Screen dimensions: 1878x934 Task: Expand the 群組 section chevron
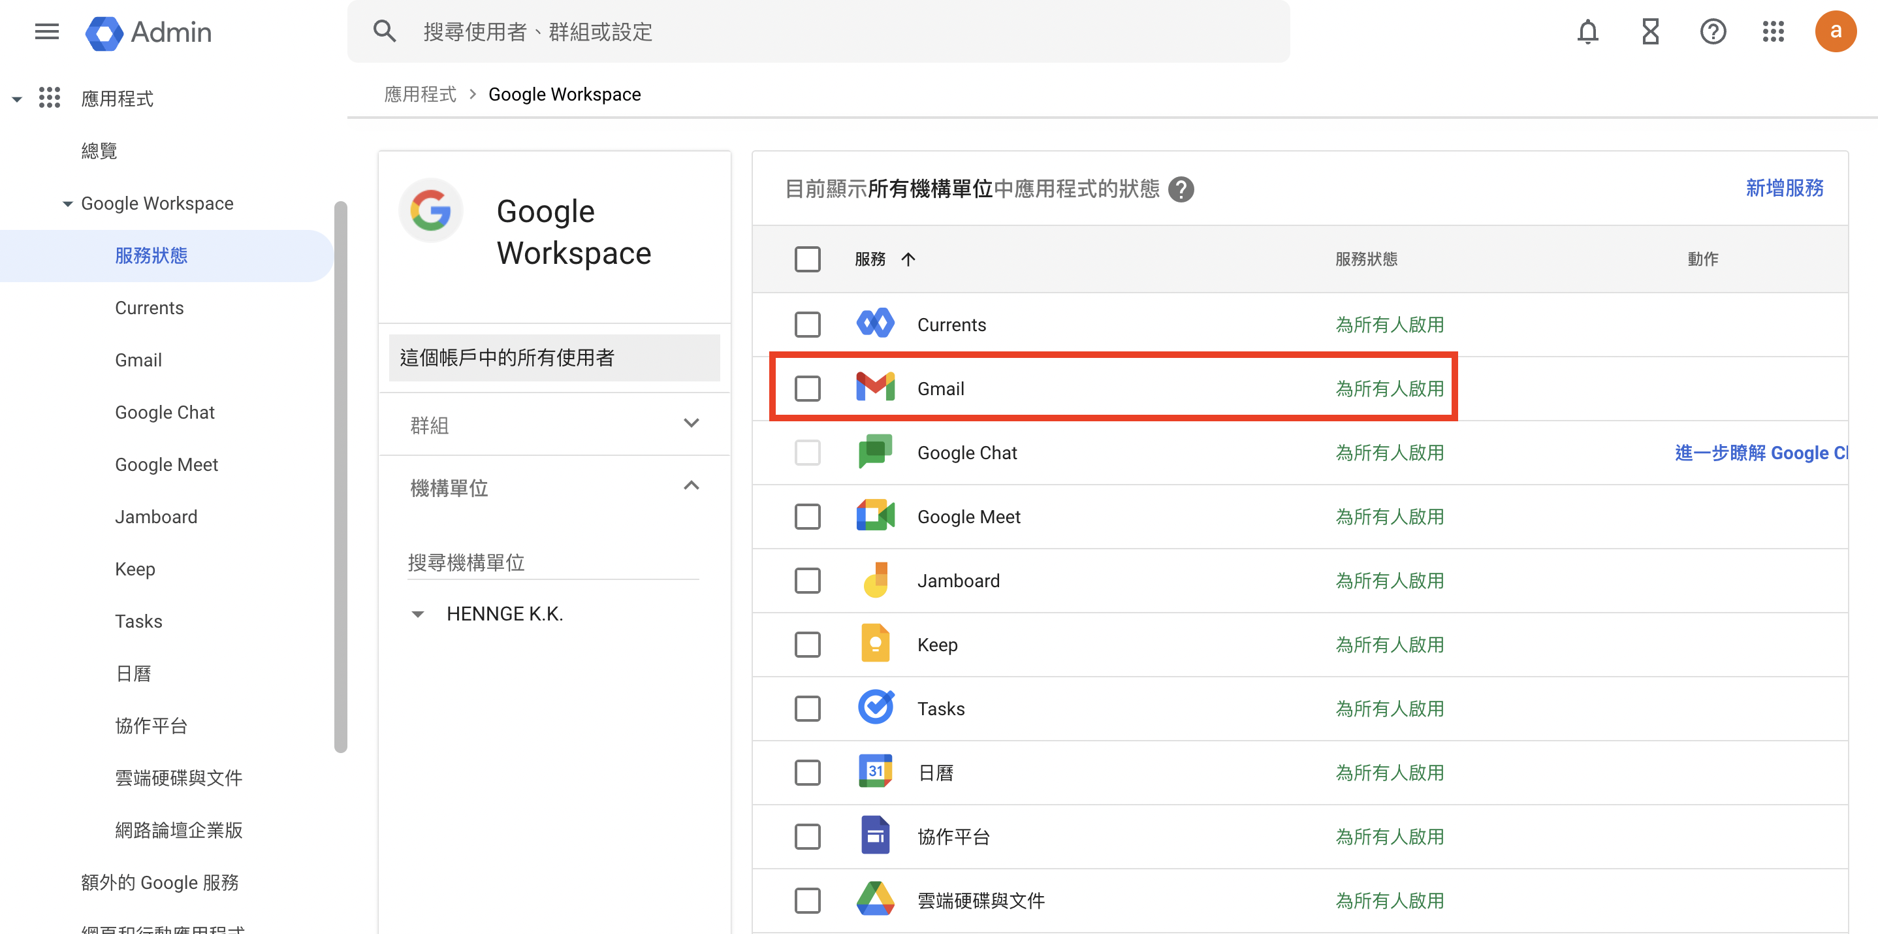(x=691, y=423)
